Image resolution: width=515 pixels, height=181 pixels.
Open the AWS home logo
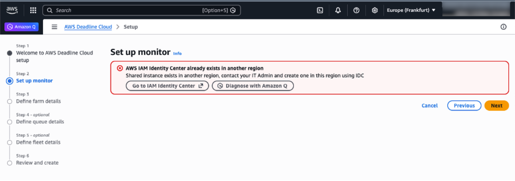click(12, 10)
